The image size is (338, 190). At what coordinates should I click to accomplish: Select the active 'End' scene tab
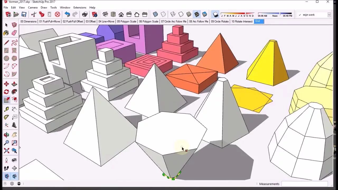[x=259, y=21]
